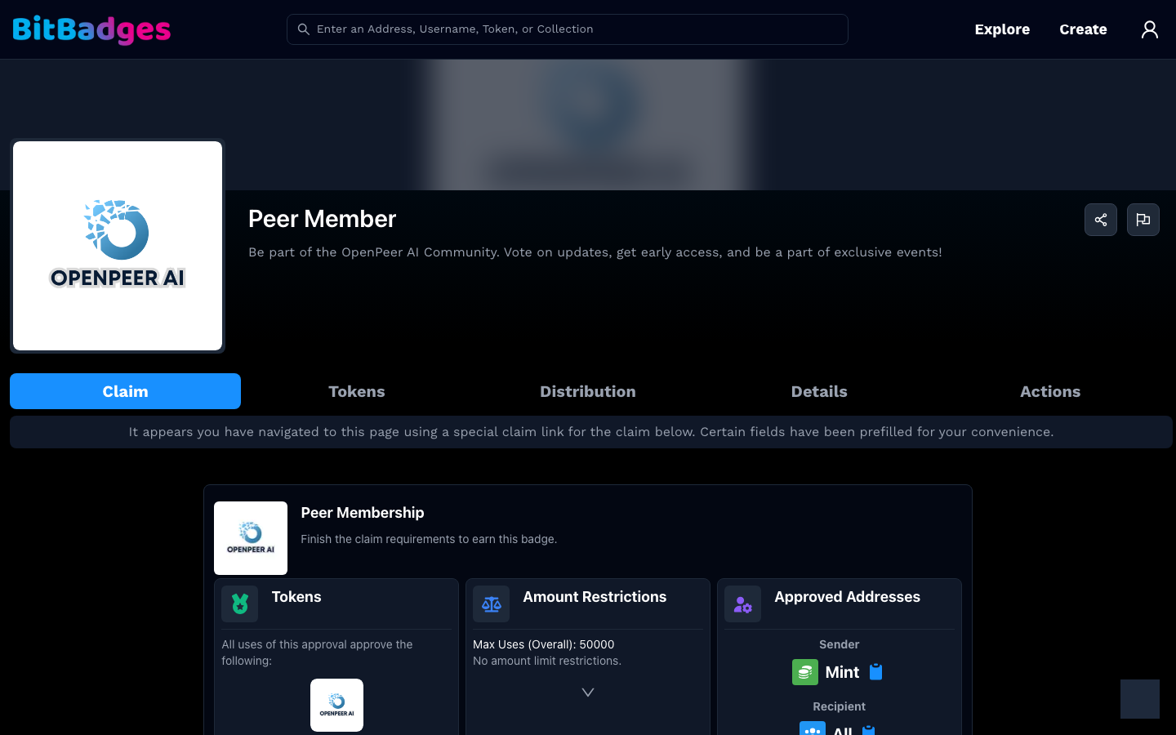This screenshot has width=1176, height=735.
Task: Copy the Mint address via clipboard icon
Action: 876,672
